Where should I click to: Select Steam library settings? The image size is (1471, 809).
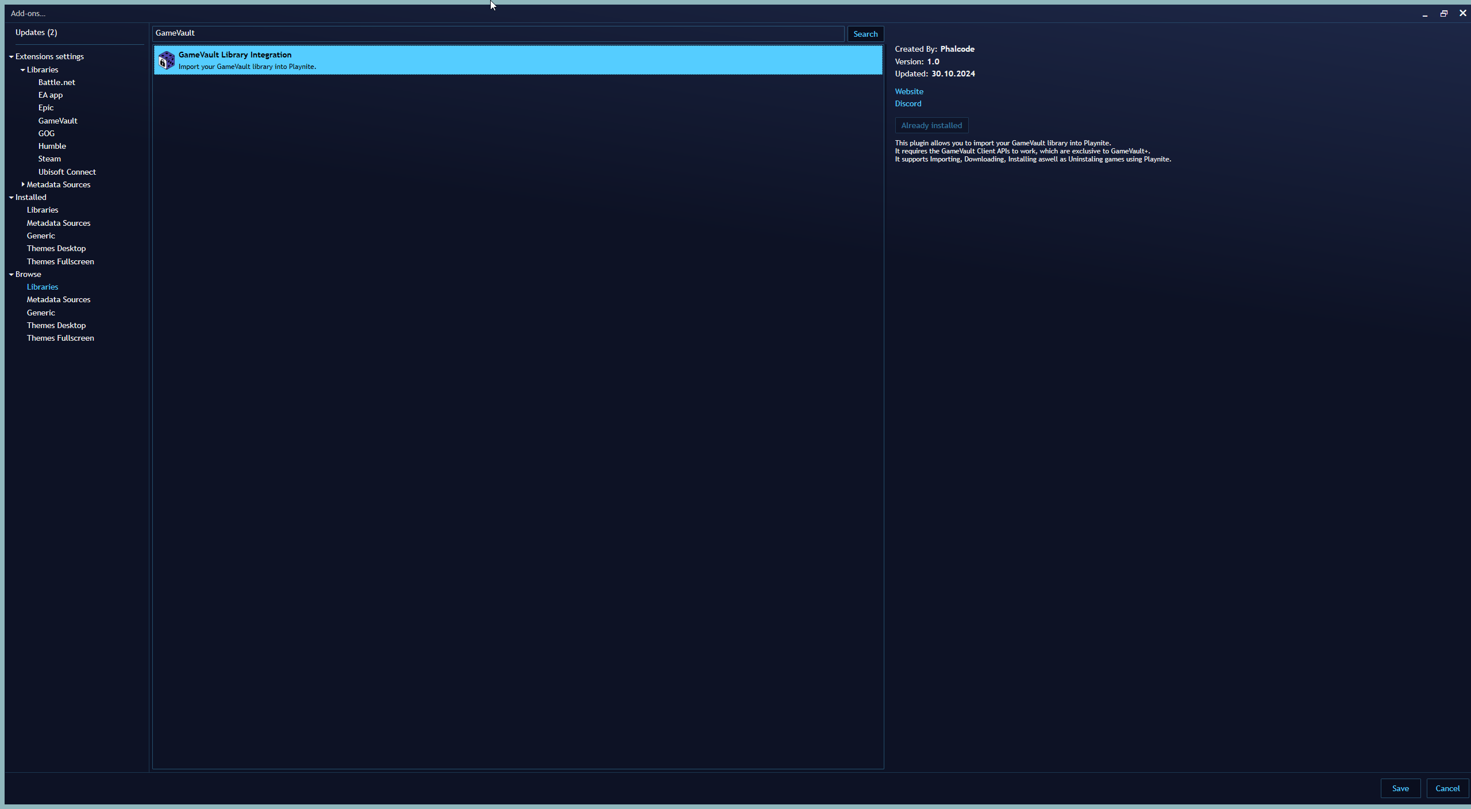pyautogui.click(x=49, y=159)
